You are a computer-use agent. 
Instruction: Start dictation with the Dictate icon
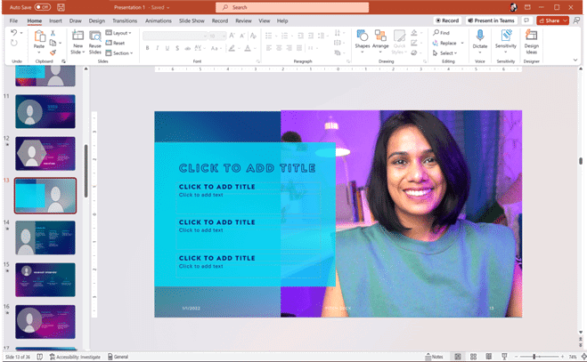tap(480, 36)
